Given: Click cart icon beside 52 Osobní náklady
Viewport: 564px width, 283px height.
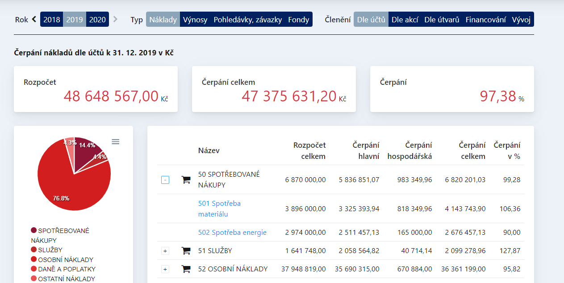Looking at the screenshot, I should pyautogui.click(x=186, y=269).
